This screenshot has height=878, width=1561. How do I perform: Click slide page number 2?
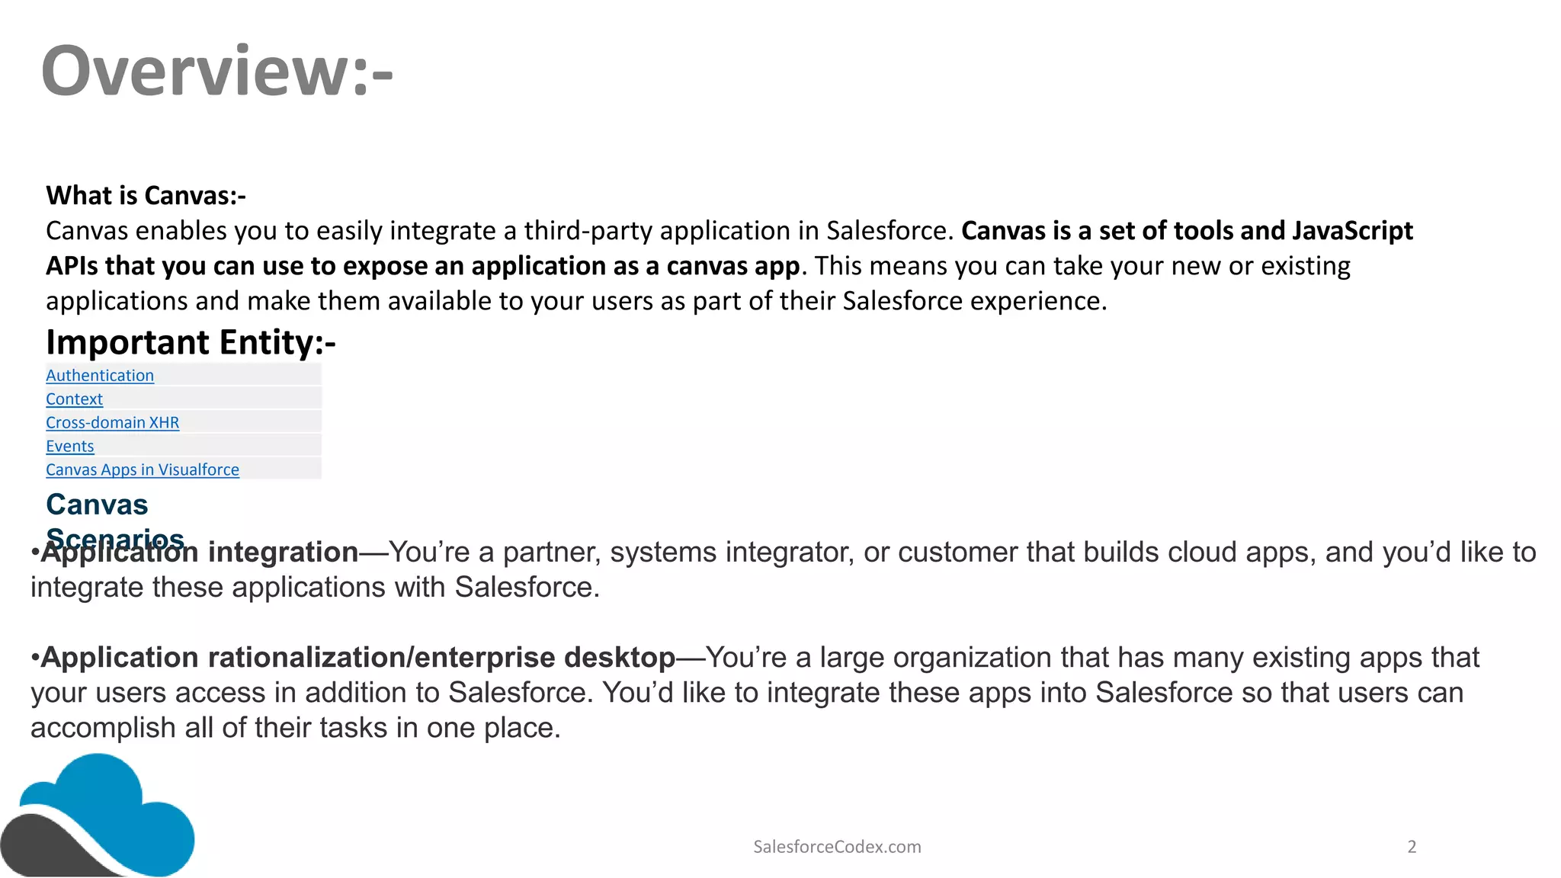click(1412, 847)
